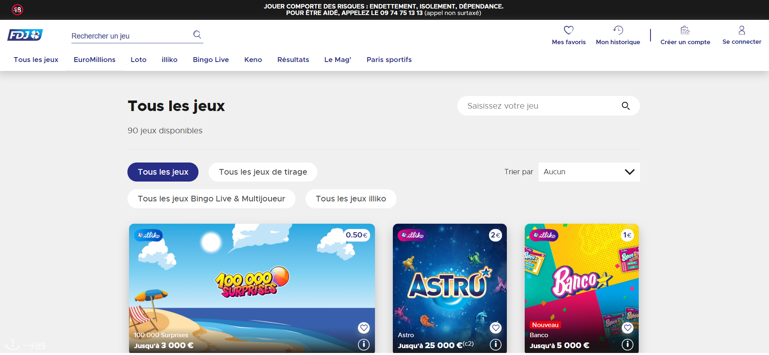The width and height of the screenshot is (769, 355).
Task: Go to Résultats page
Action: pyautogui.click(x=293, y=60)
